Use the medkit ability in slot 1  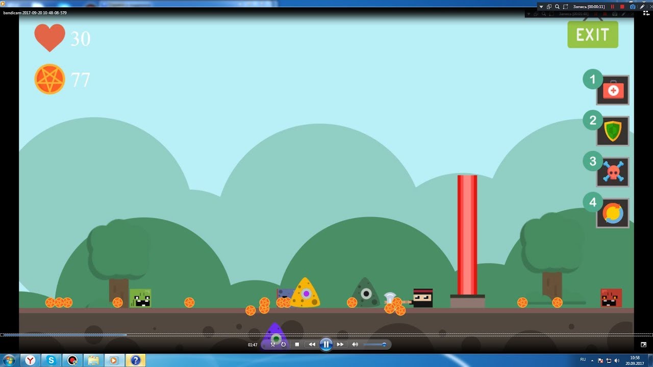tap(613, 90)
